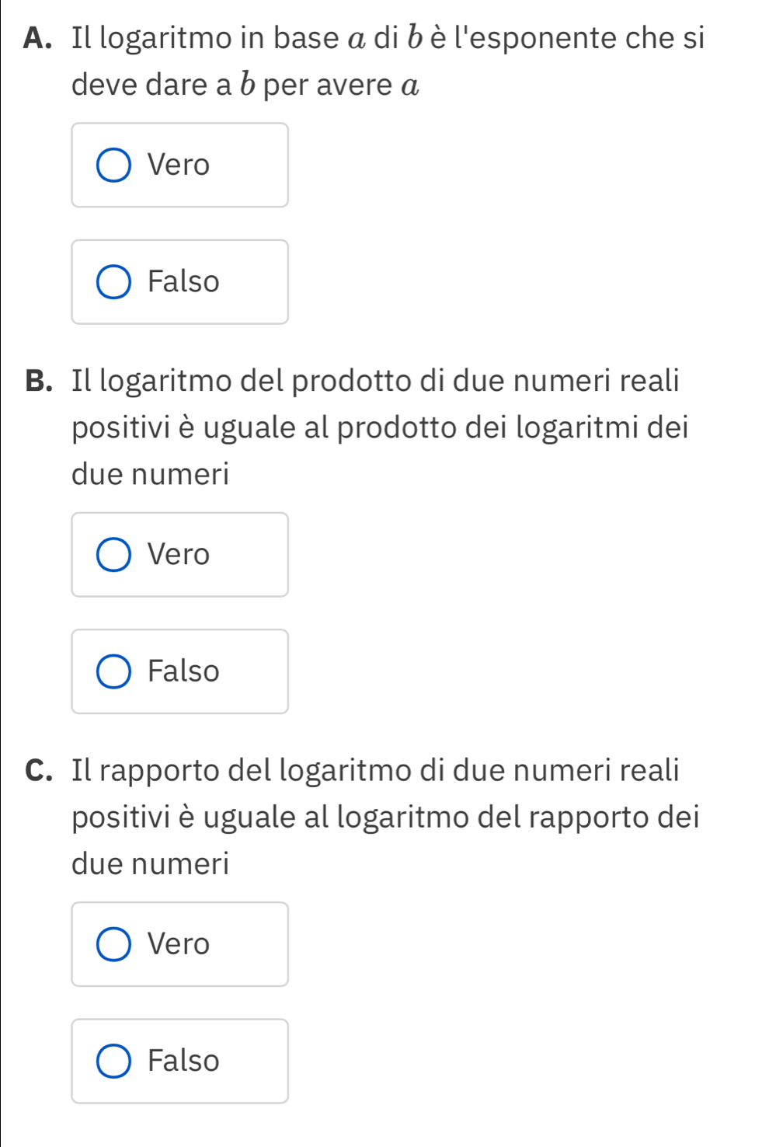Click the 'Falso' label text under statement B
This screenshot has width=762, height=1147.
(x=183, y=671)
